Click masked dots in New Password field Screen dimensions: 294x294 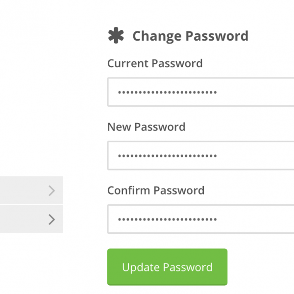[x=168, y=155]
